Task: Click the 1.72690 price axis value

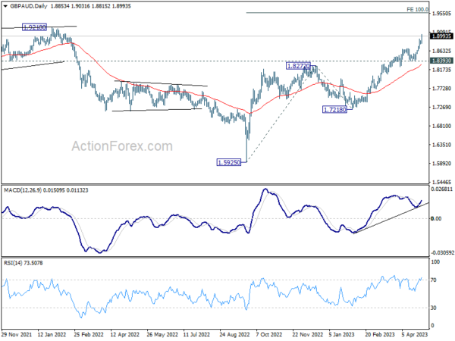Action: (441, 108)
